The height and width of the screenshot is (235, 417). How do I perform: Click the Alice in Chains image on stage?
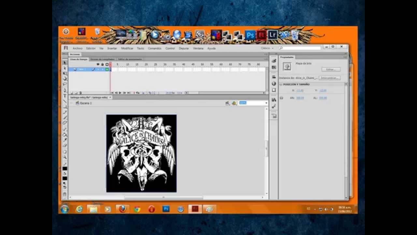(141, 153)
